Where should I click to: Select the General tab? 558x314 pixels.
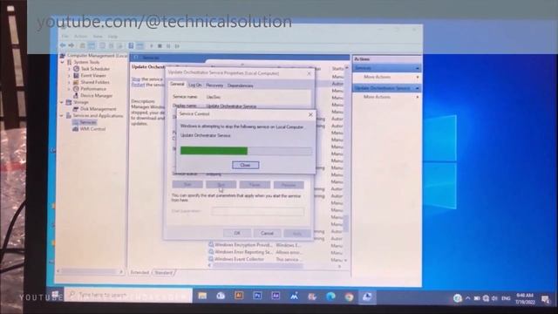[177, 84]
